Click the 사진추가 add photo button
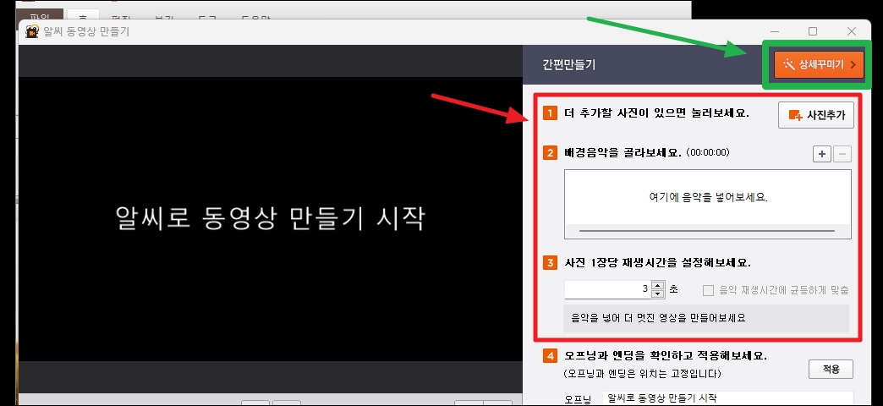 tap(816, 115)
